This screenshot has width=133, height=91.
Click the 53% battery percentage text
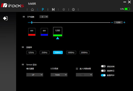click(122, 9)
